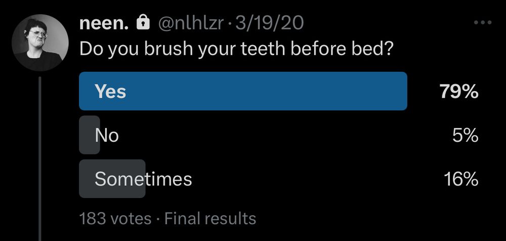This screenshot has width=506, height=241.
Task: Select the Sometimes poll option
Action: coord(279,179)
